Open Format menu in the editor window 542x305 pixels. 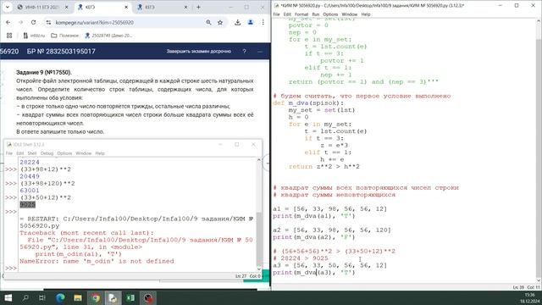[x=301, y=14]
